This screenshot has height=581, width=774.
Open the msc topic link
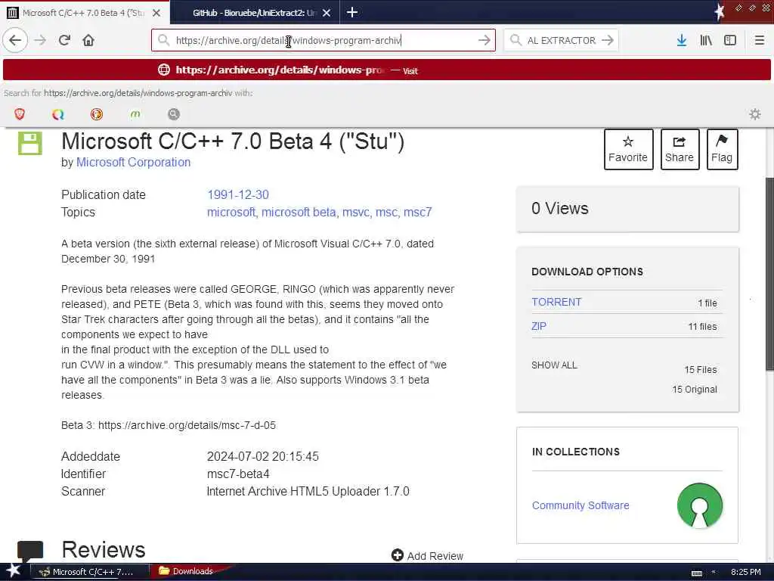click(x=386, y=213)
